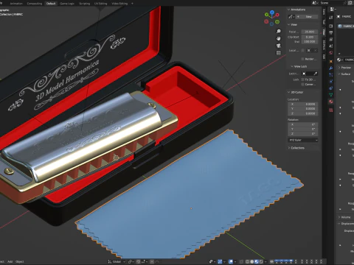
Task: Switch perspective/orthographic with grid gizmo
Action: pos(279,53)
